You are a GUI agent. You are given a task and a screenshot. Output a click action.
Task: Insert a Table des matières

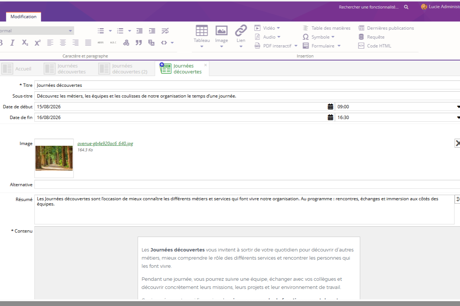[x=327, y=28]
